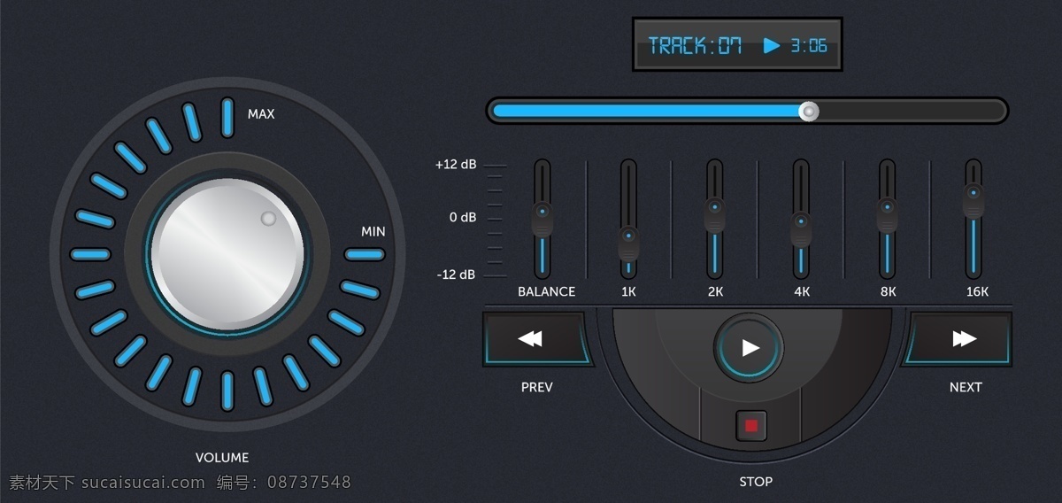This screenshot has height=503, width=1062.
Task: Click the +12 dB scale label
Action: 456,165
